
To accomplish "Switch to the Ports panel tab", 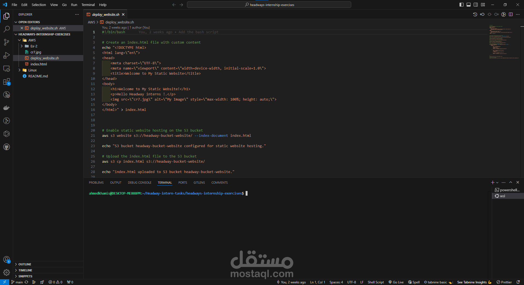I will 183,183.
